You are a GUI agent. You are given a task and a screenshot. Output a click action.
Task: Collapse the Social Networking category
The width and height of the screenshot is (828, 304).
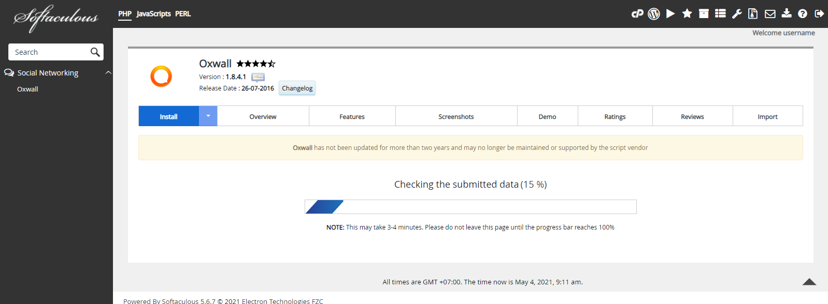point(108,73)
